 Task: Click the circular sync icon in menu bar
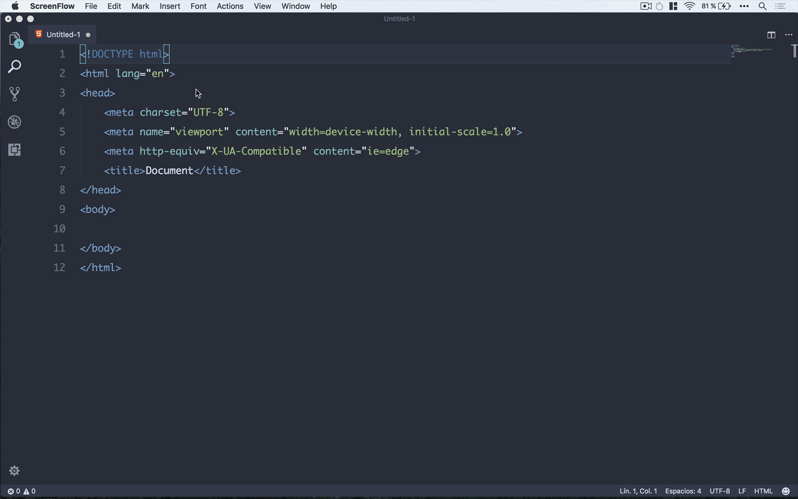[659, 6]
